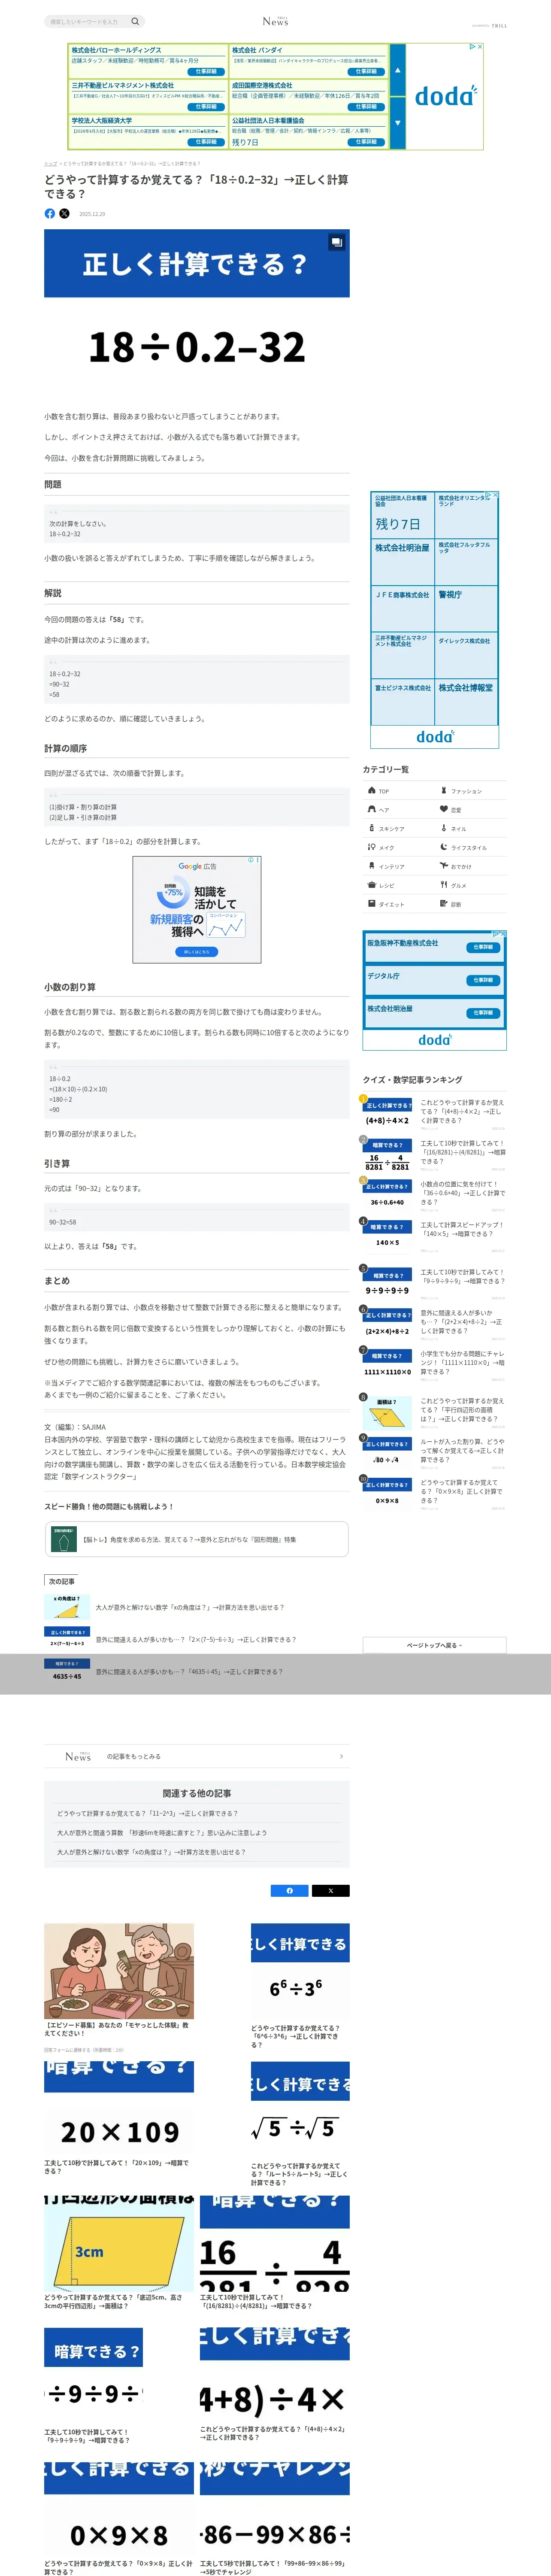Open parallelogram 3cm area quiz card

pos(119,2253)
